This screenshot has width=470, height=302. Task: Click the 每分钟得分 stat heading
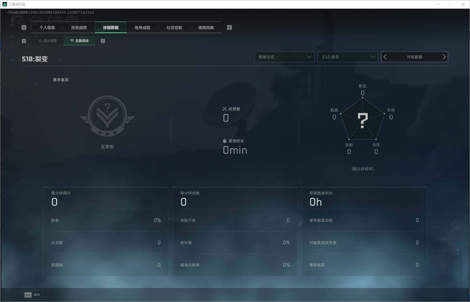coord(61,193)
